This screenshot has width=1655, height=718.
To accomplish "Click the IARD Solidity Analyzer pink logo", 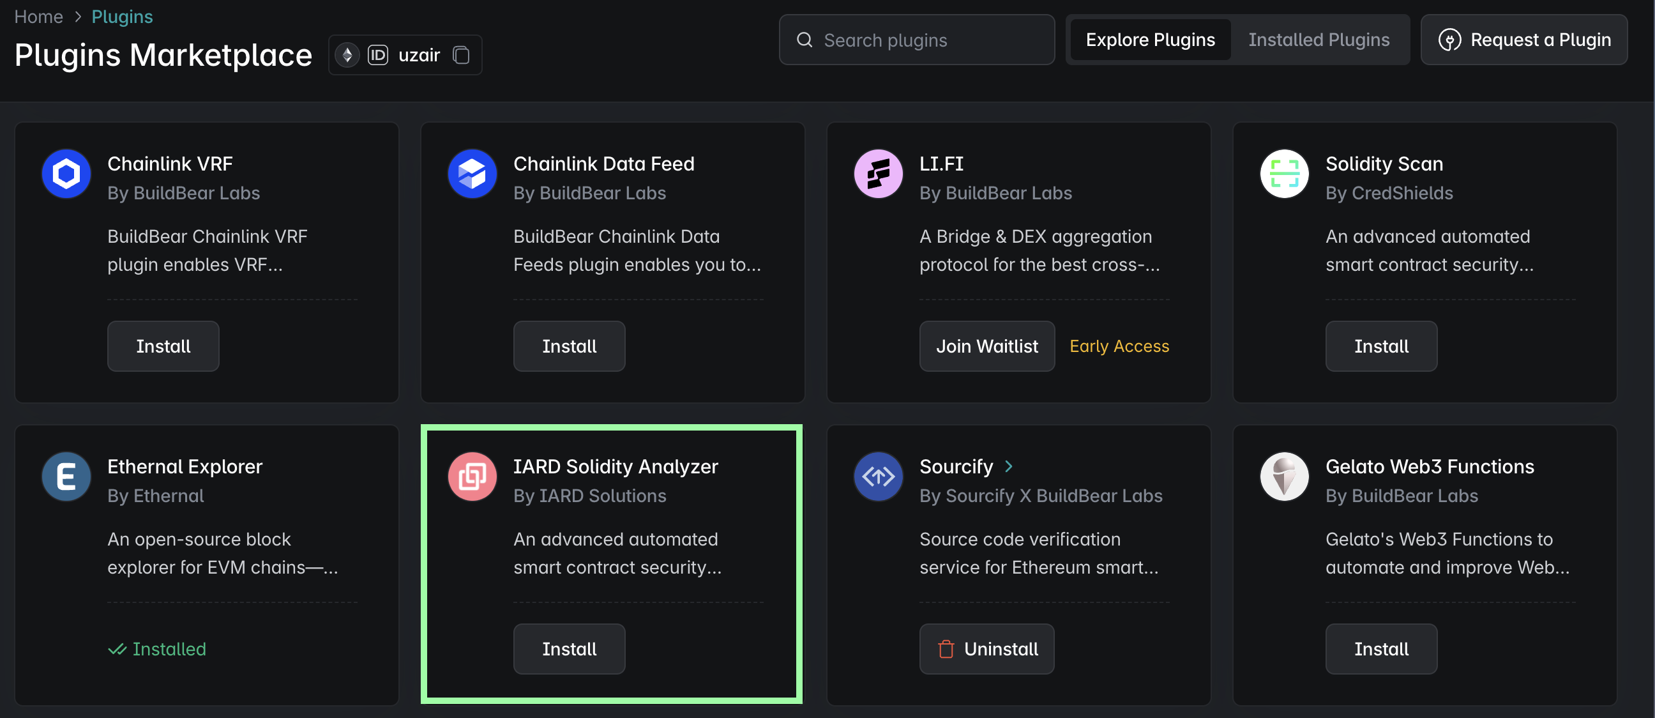I will [472, 477].
